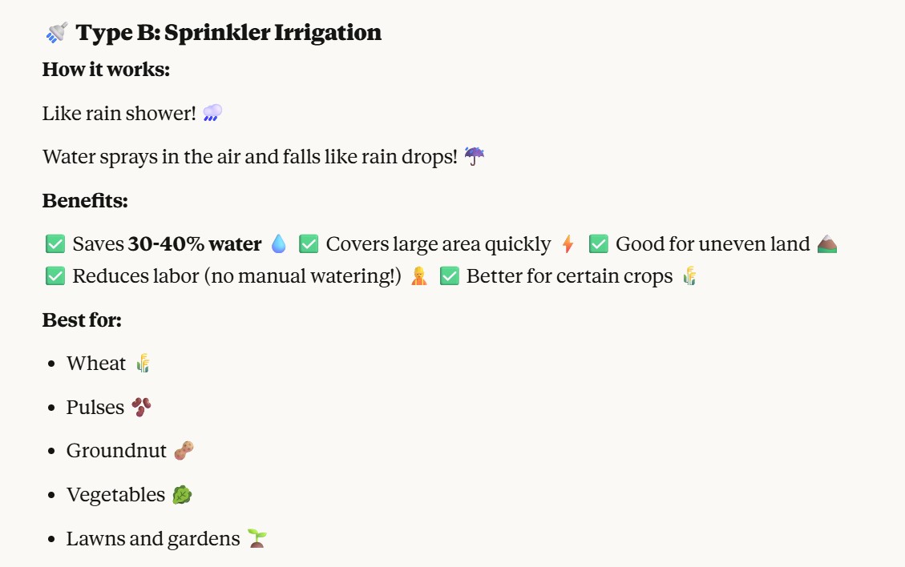Click the seedling emoji after "Lawns and gardens"
Viewport: 905px width, 567px height.
tap(257, 538)
